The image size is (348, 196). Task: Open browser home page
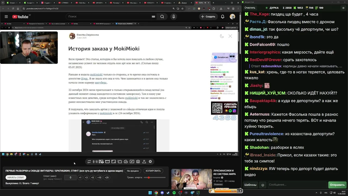pyautogui.click(x=18, y=8)
